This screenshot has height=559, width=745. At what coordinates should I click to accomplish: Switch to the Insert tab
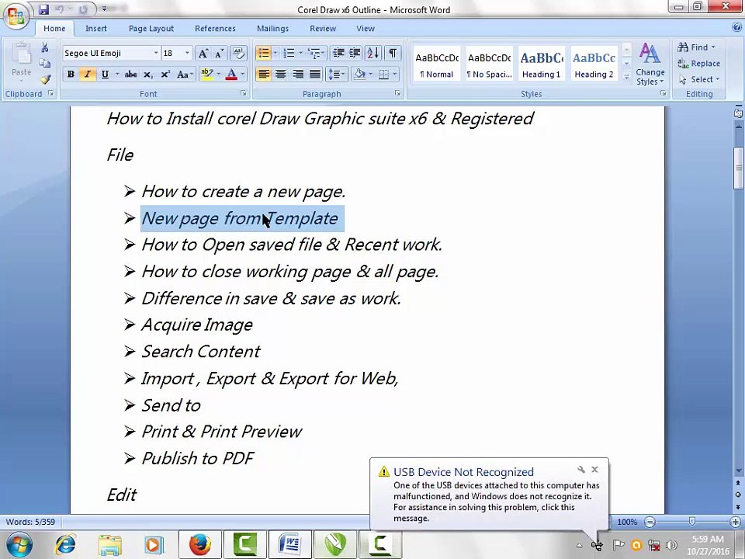[x=96, y=29]
